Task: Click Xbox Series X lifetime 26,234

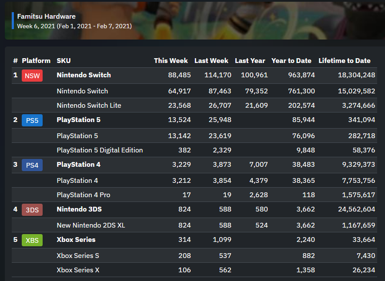Action: [364, 270]
